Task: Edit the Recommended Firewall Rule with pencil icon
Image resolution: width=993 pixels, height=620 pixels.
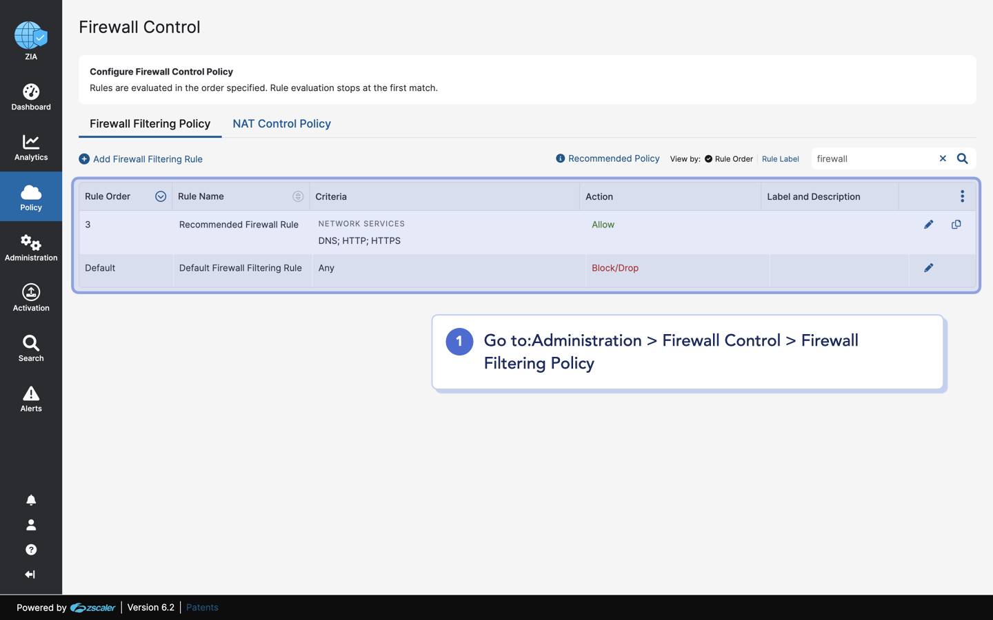Action: [928, 224]
